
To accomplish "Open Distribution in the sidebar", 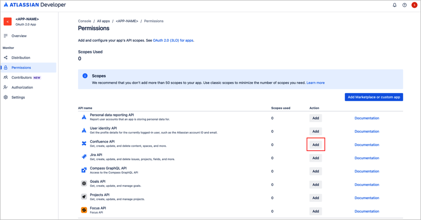I will click(x=28, y=58).
